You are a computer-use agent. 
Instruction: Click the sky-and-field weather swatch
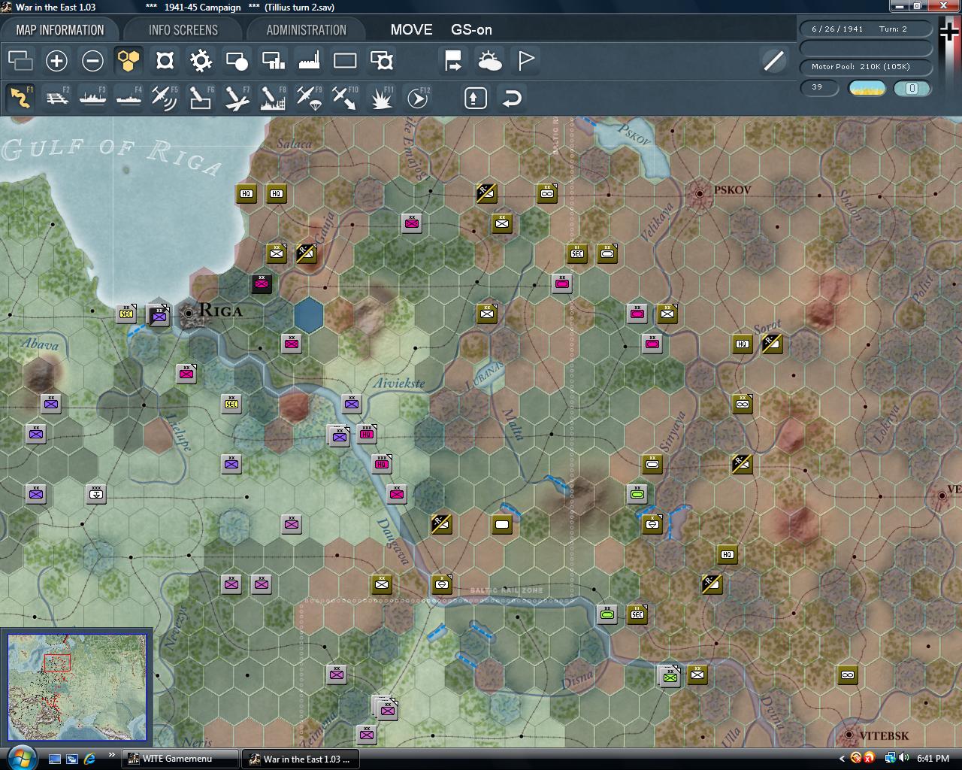pyautogui.click(x=867, y=88)
